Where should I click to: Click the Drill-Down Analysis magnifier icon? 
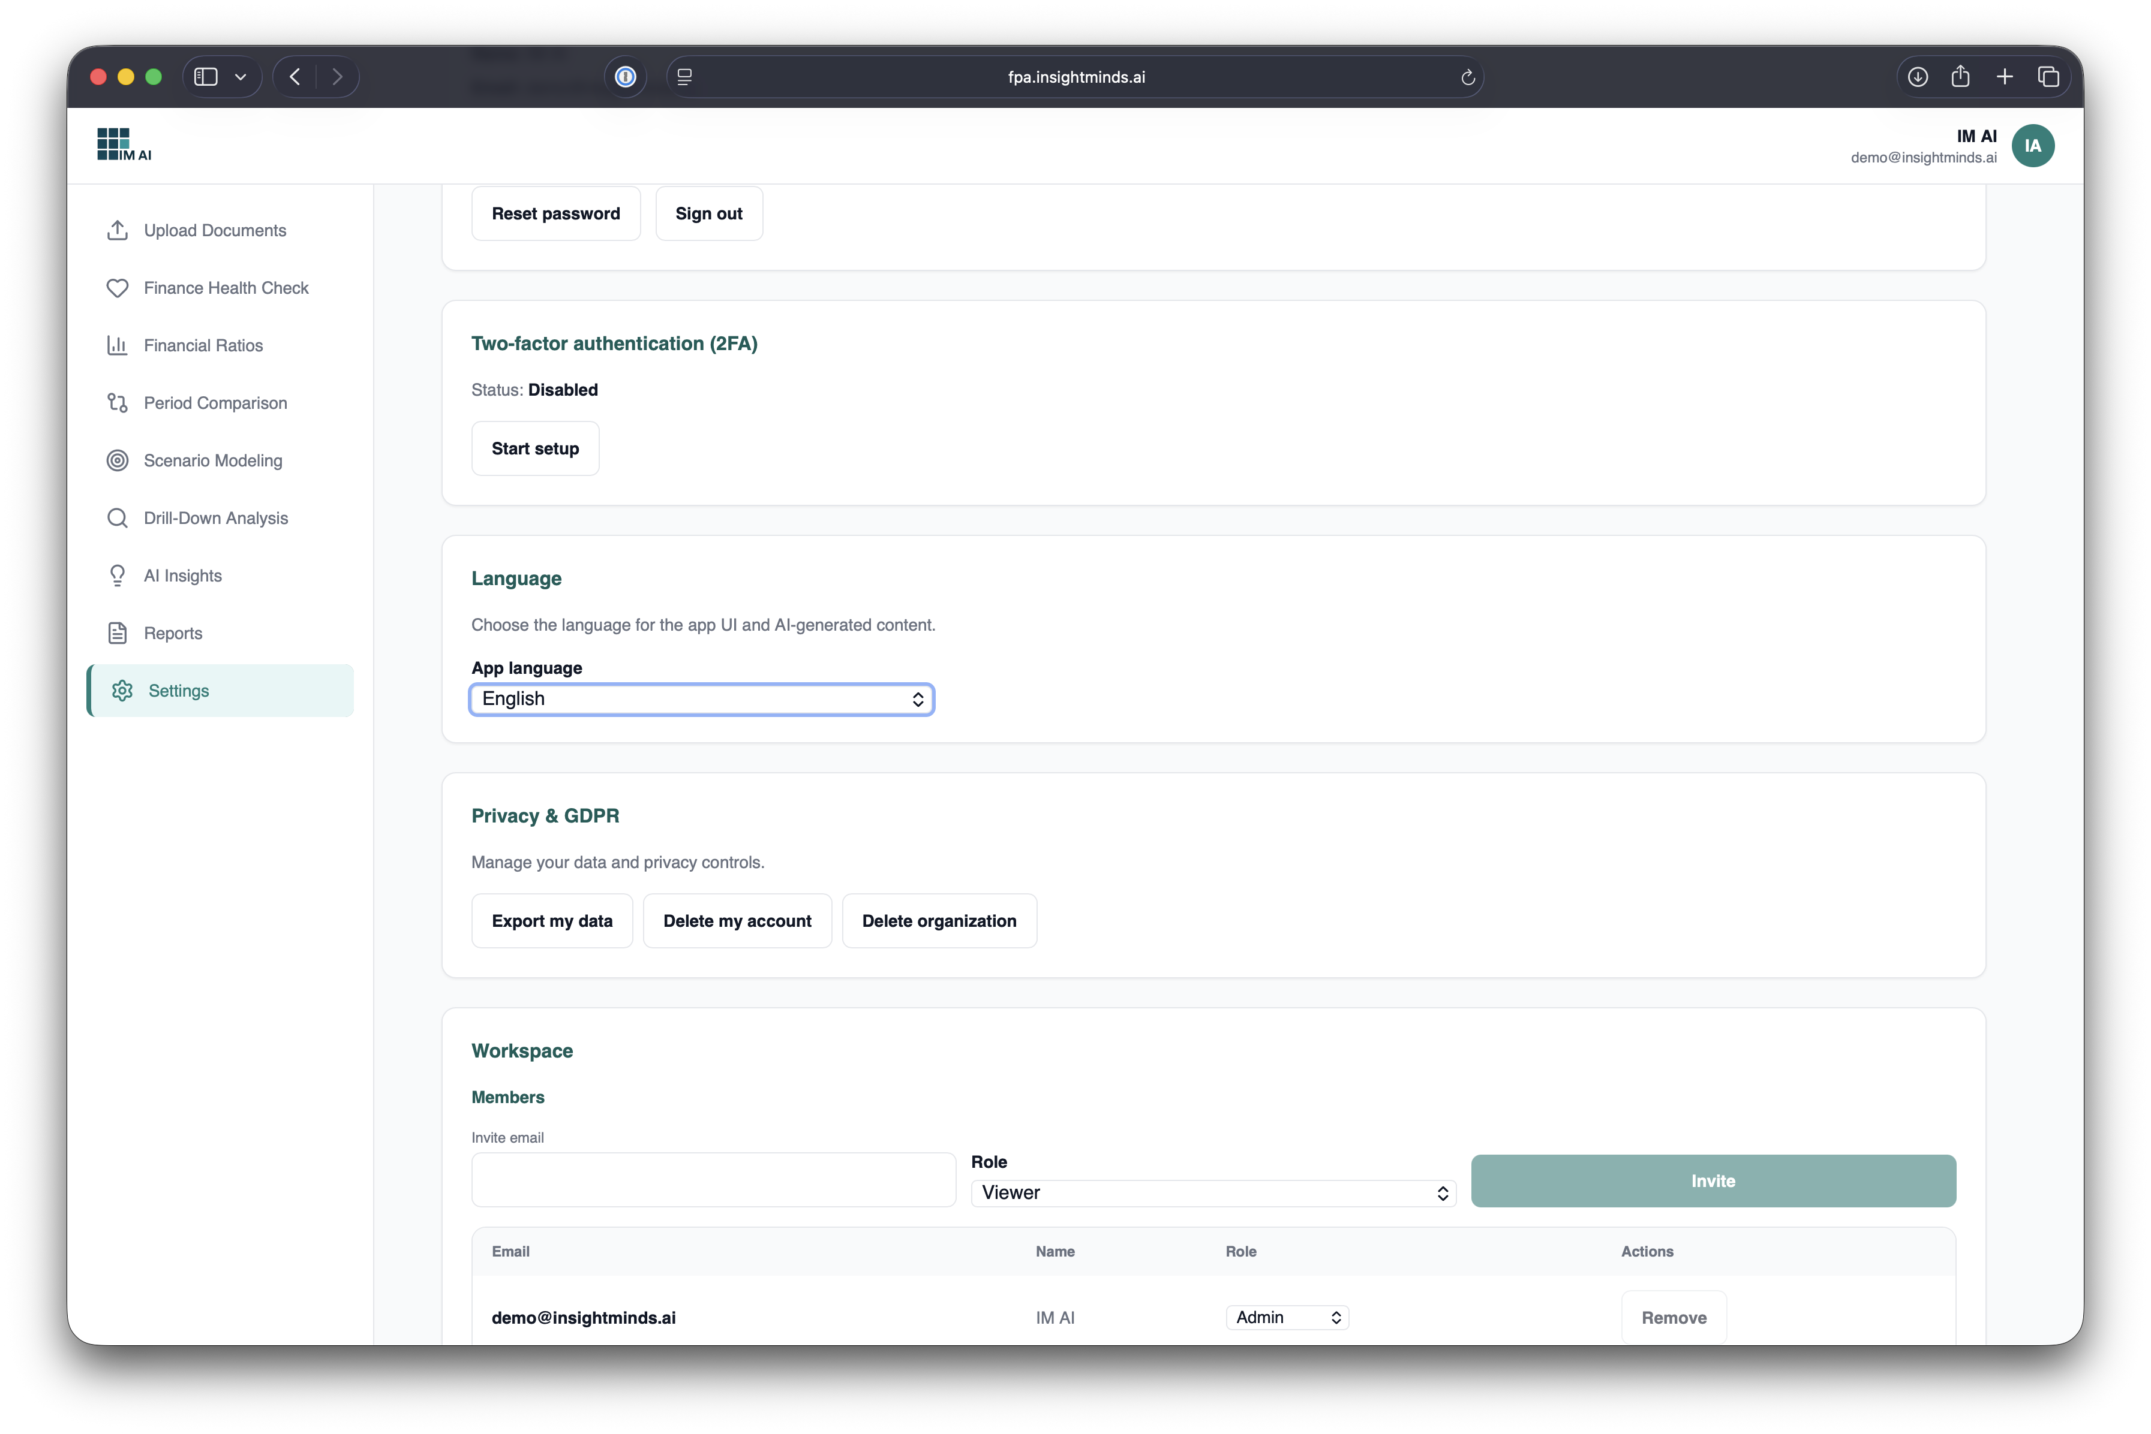(117, 519)
